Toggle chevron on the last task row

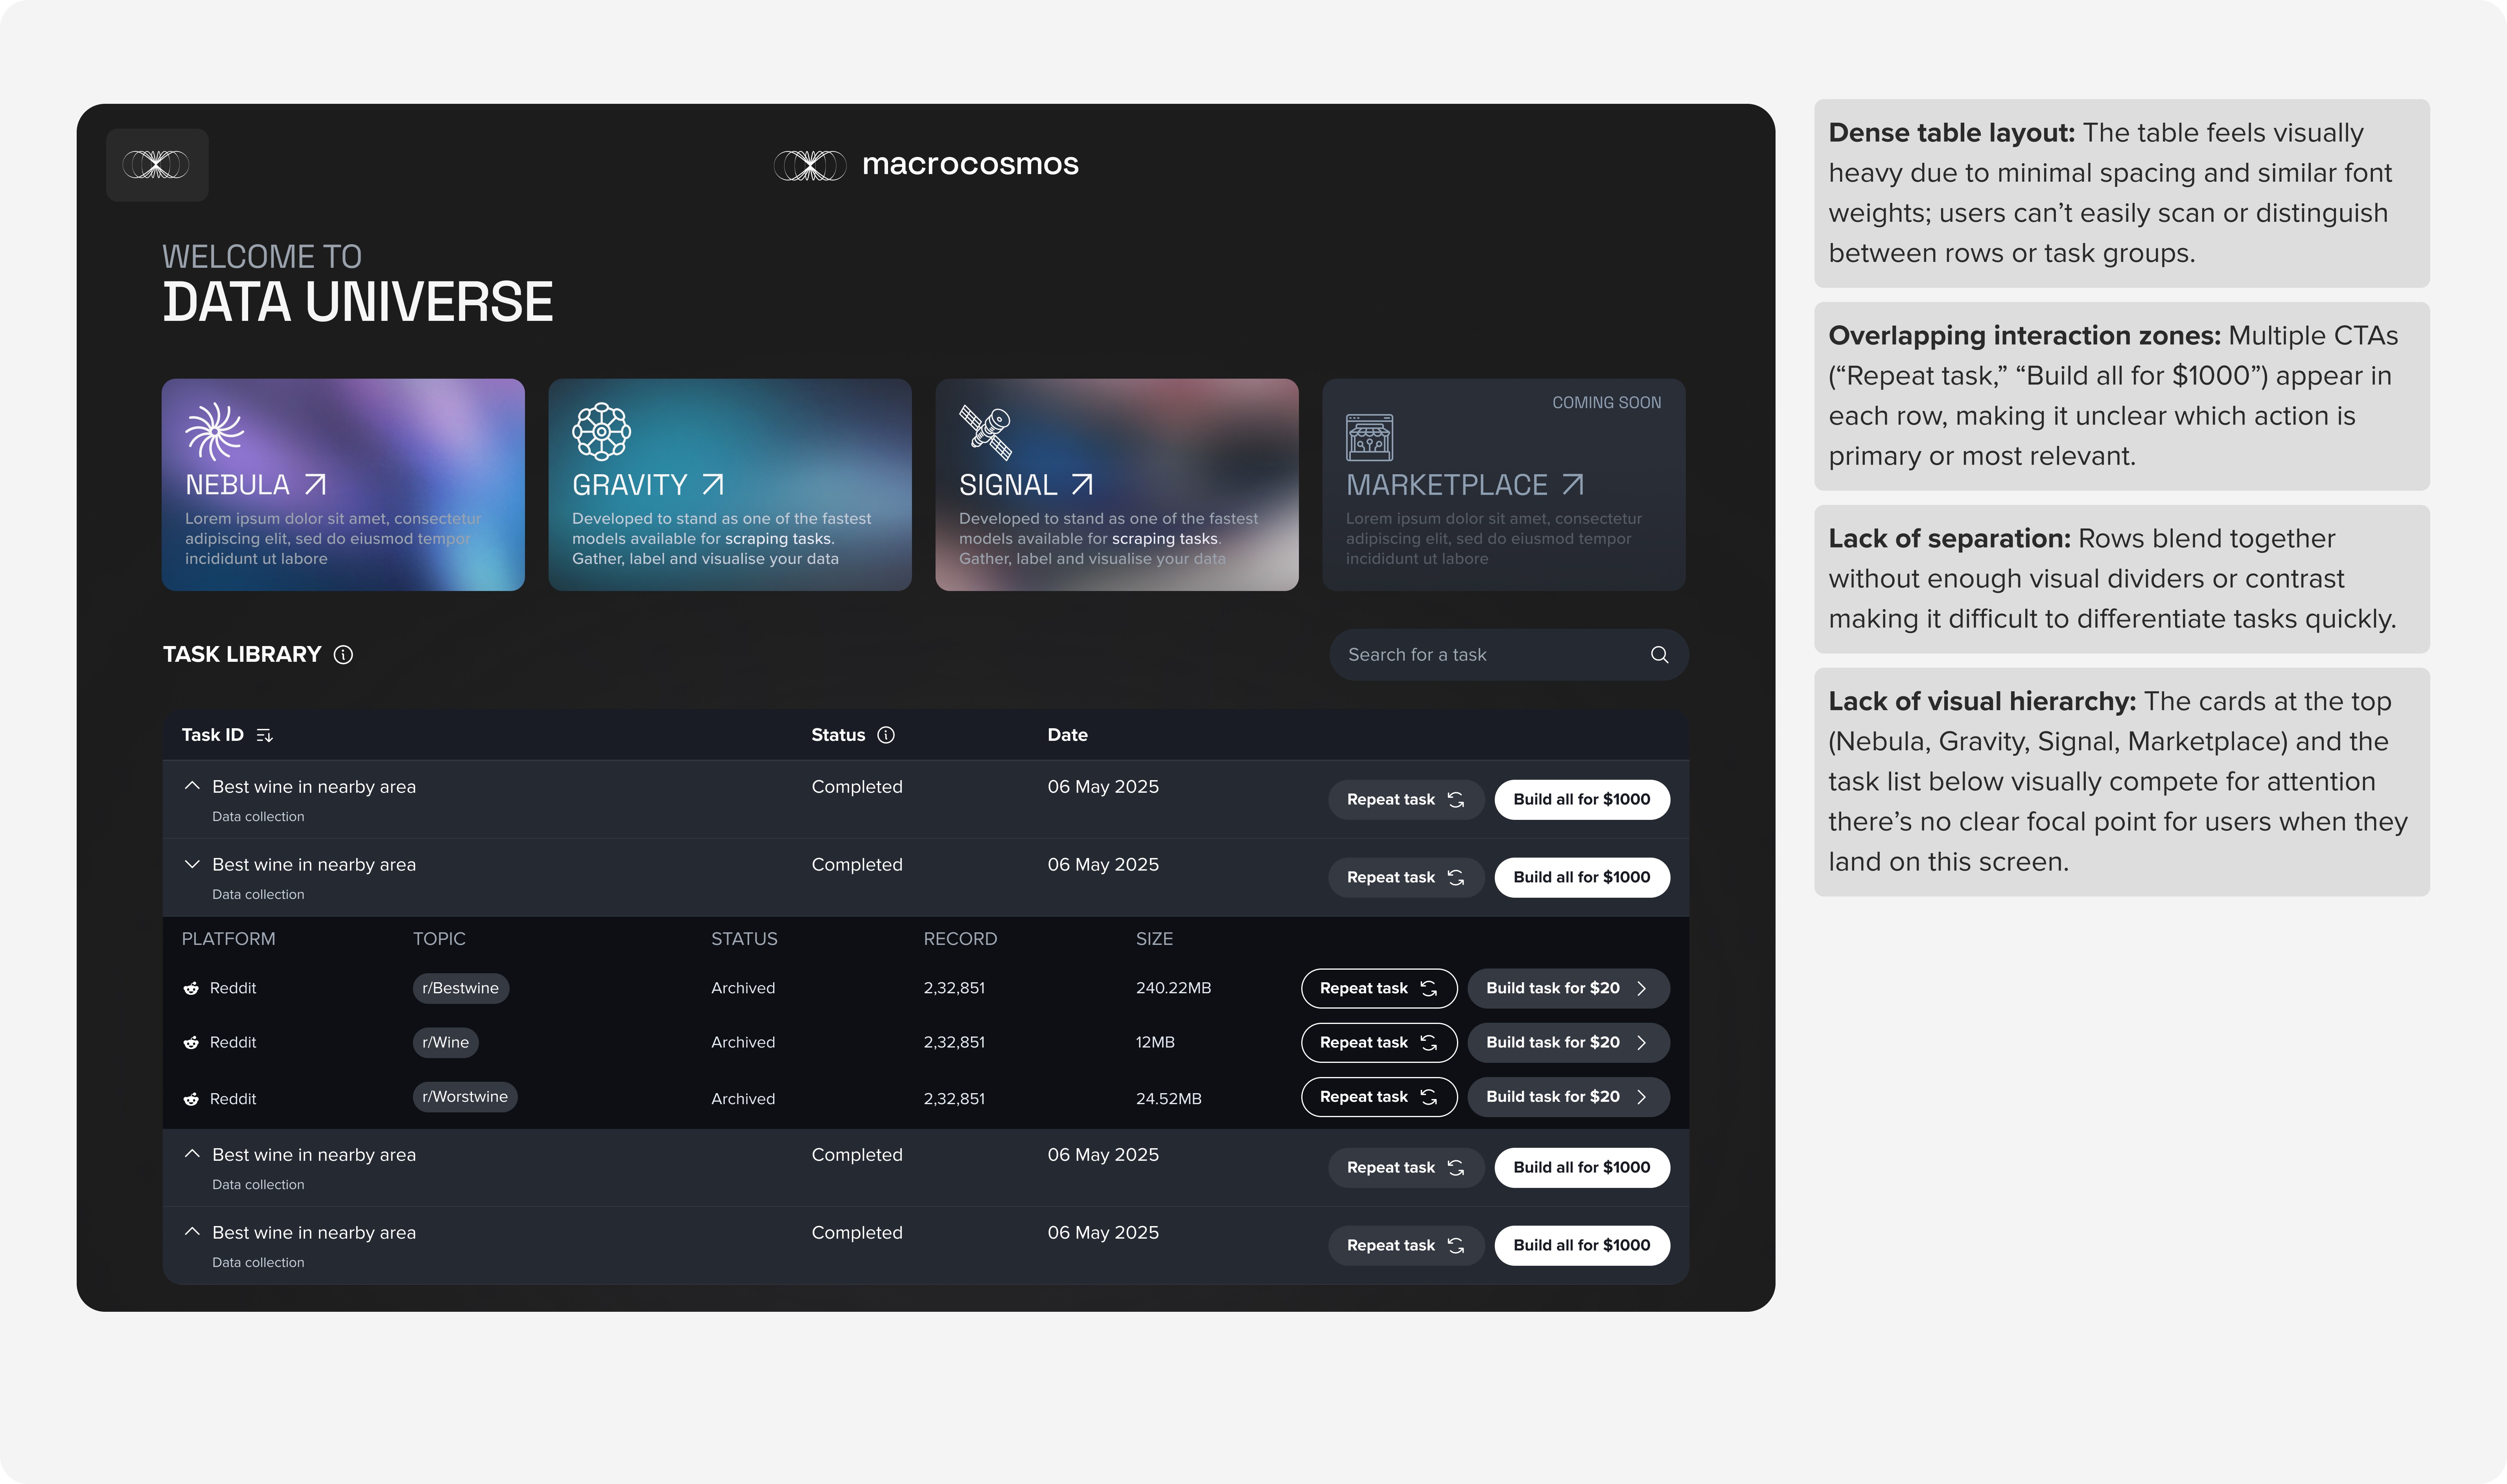(192, 1232)
